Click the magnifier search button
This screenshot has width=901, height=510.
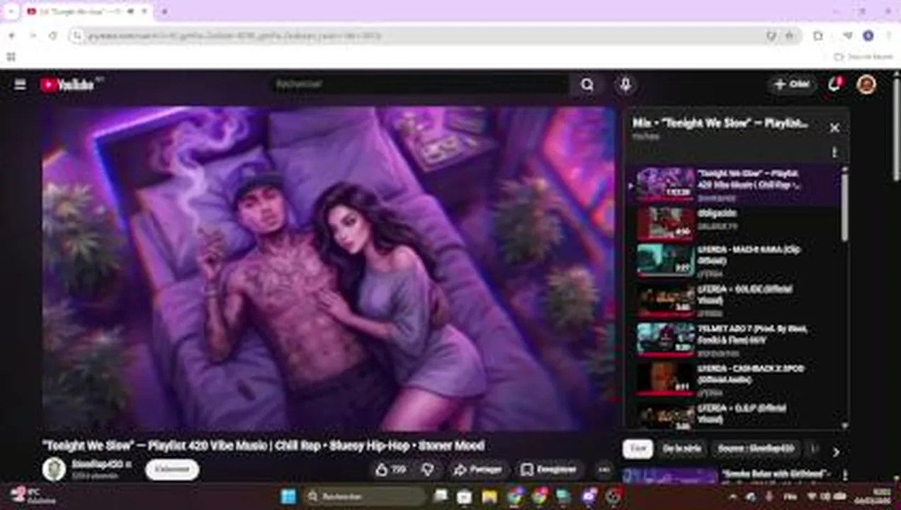[x=587, y=84]
